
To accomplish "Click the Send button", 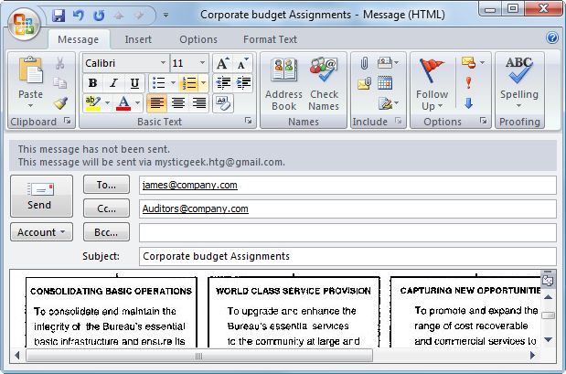I will click(x=41, y=196).
